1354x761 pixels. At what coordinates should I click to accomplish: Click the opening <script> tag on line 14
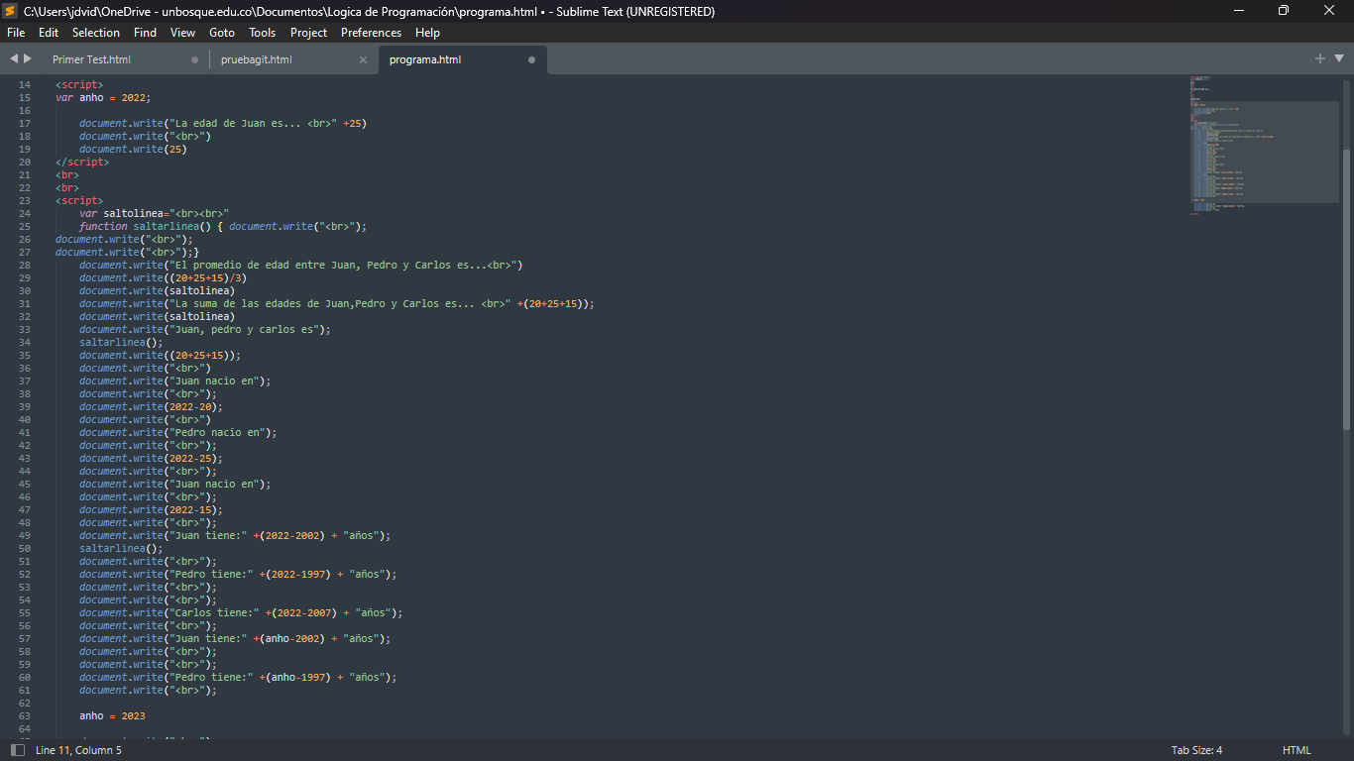79,85
